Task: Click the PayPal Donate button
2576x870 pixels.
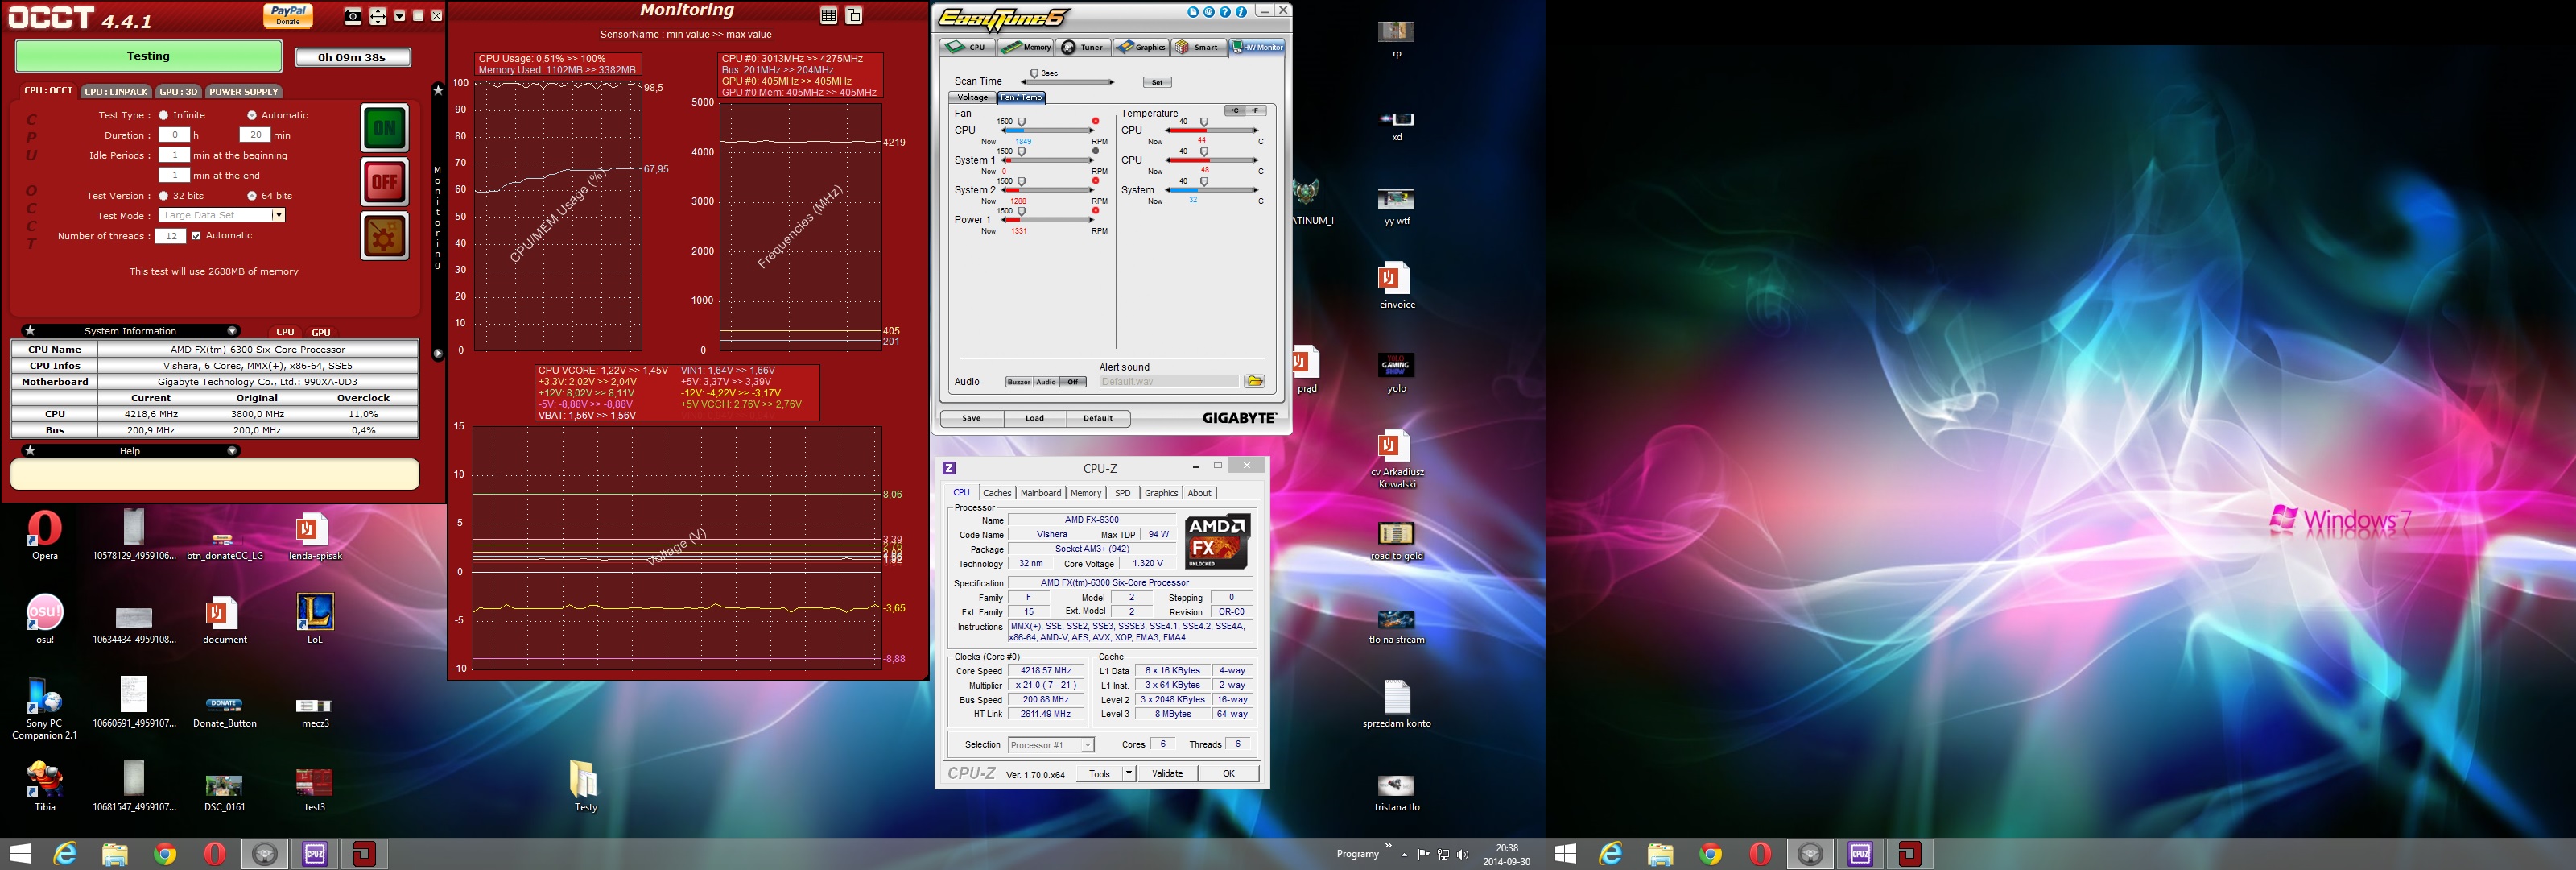Action: (x=288, y=15)
